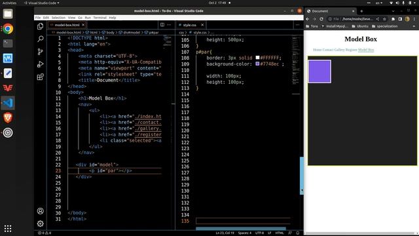Open the Manage gear in the activity bar

point(41,224)
